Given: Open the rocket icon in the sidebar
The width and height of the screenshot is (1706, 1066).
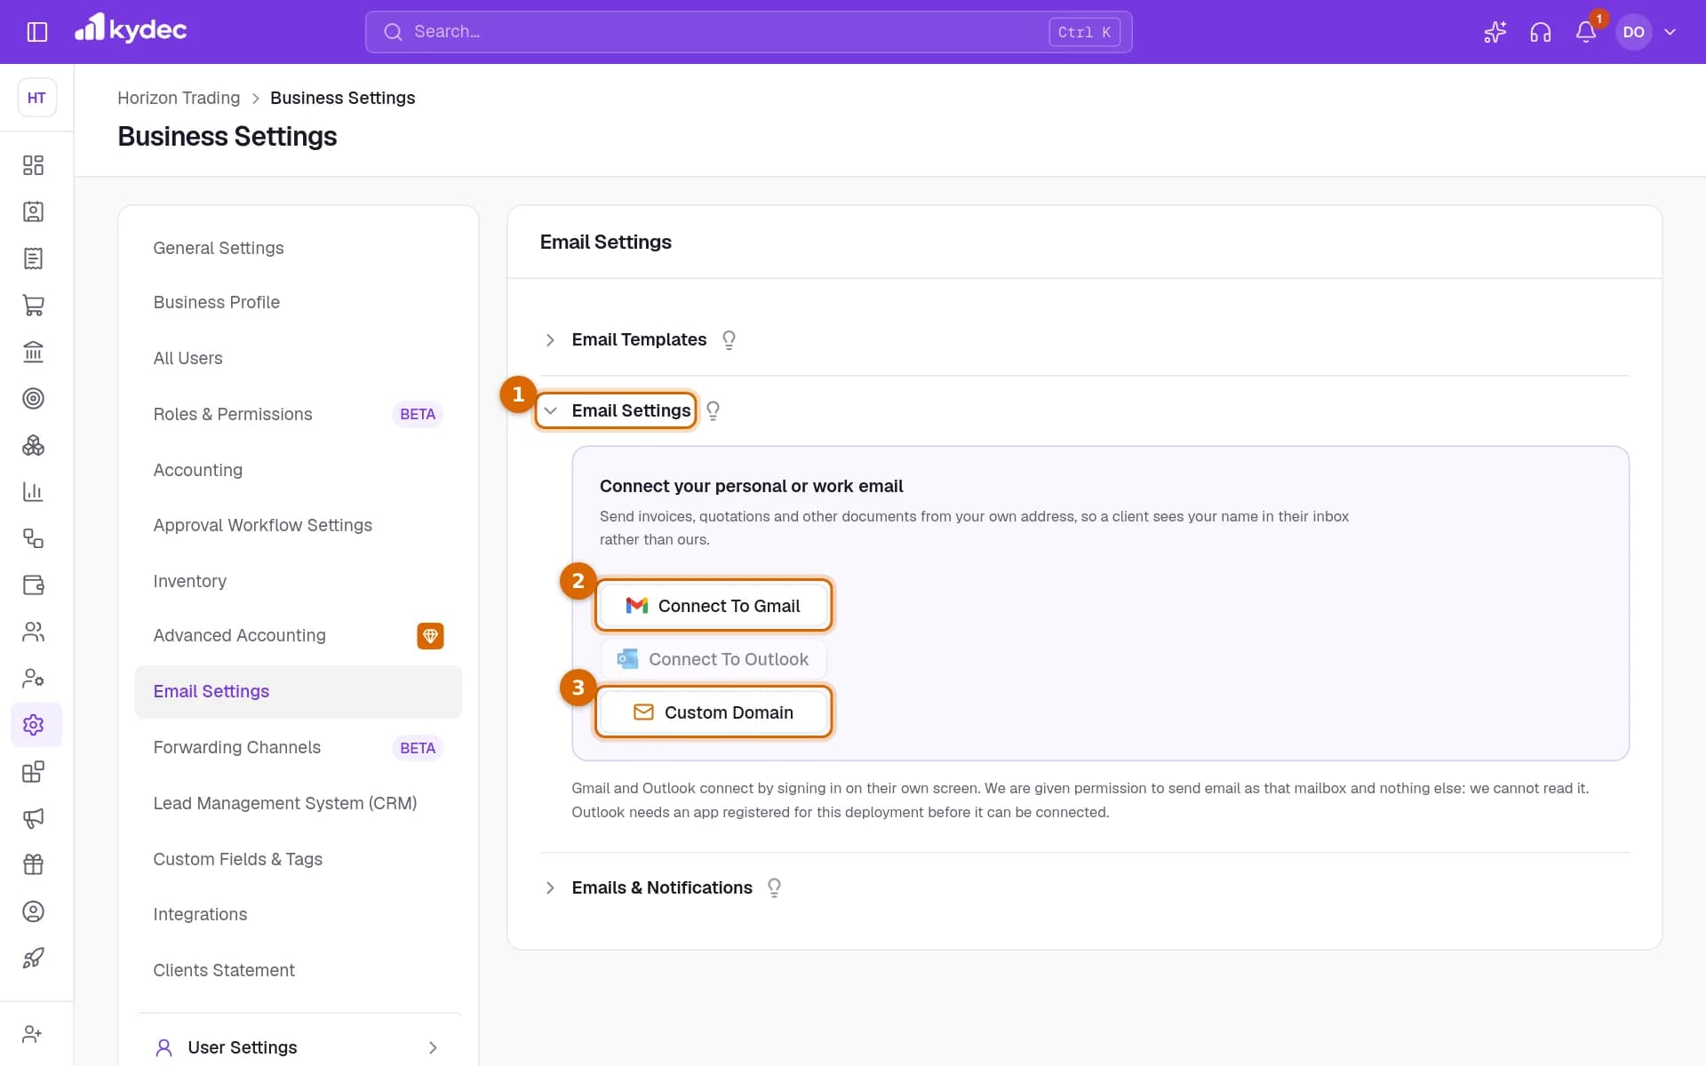Looking at the screenshot, I should pyautogui.click(x=33, y=958).
